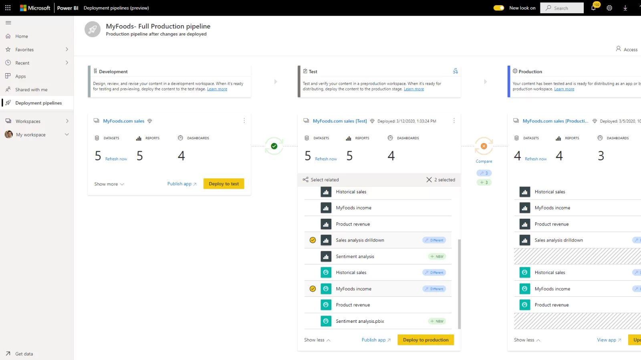The height and width of the screenshot is (360, 641).
Task: Click the Test stage list scrollbar
Action: tap(459, 284)
